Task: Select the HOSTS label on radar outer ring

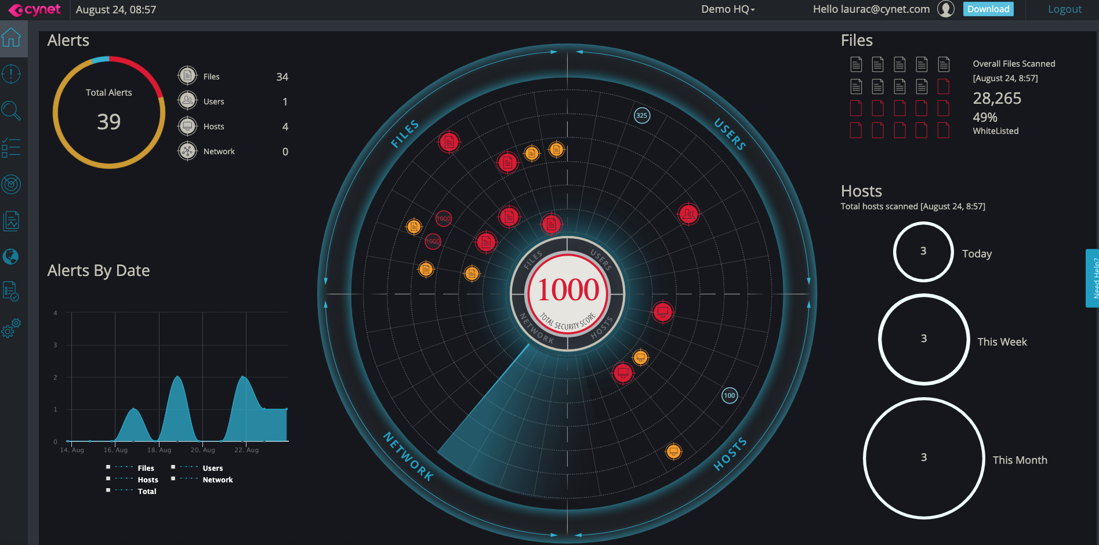Action: 730,454
